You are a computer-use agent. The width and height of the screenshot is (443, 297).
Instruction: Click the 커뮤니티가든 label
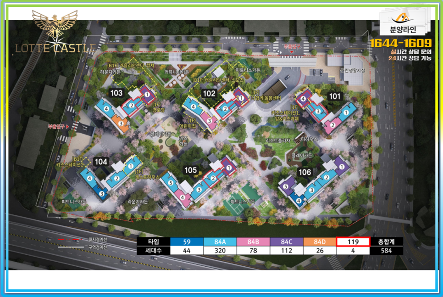(x=177, y=72)
